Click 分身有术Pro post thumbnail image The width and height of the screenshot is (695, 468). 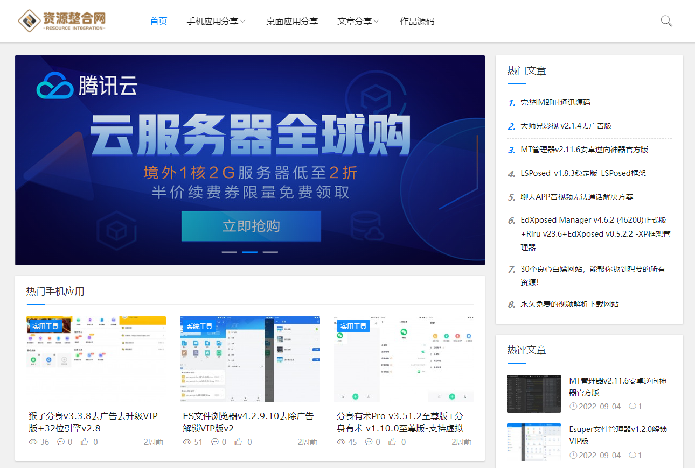coord(404,359)
